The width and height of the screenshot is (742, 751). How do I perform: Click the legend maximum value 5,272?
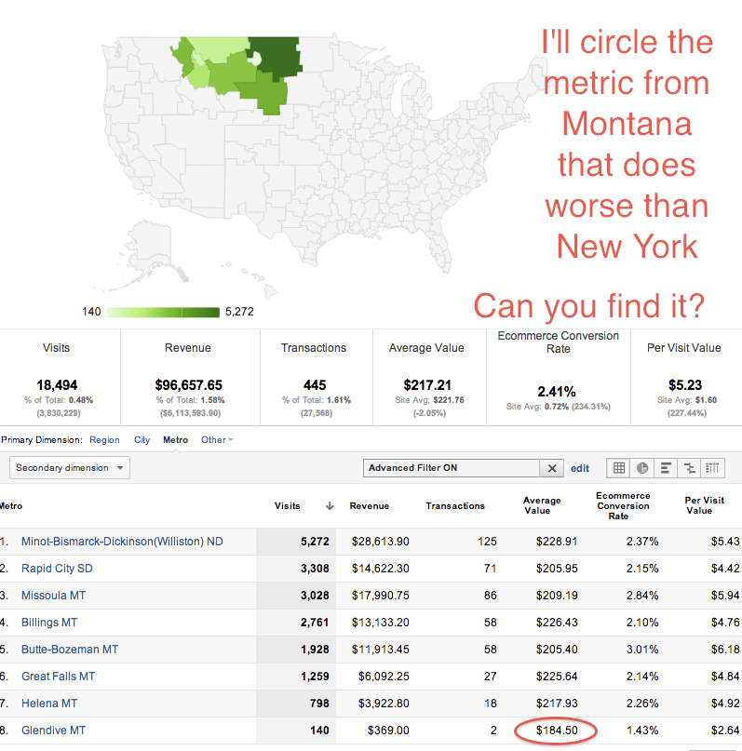coord(239,312)
